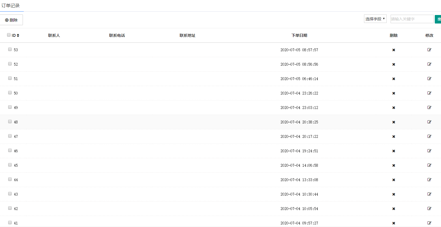The image size is (441, 227).
Task: Open edit for order 48
Action: (429, 122)
